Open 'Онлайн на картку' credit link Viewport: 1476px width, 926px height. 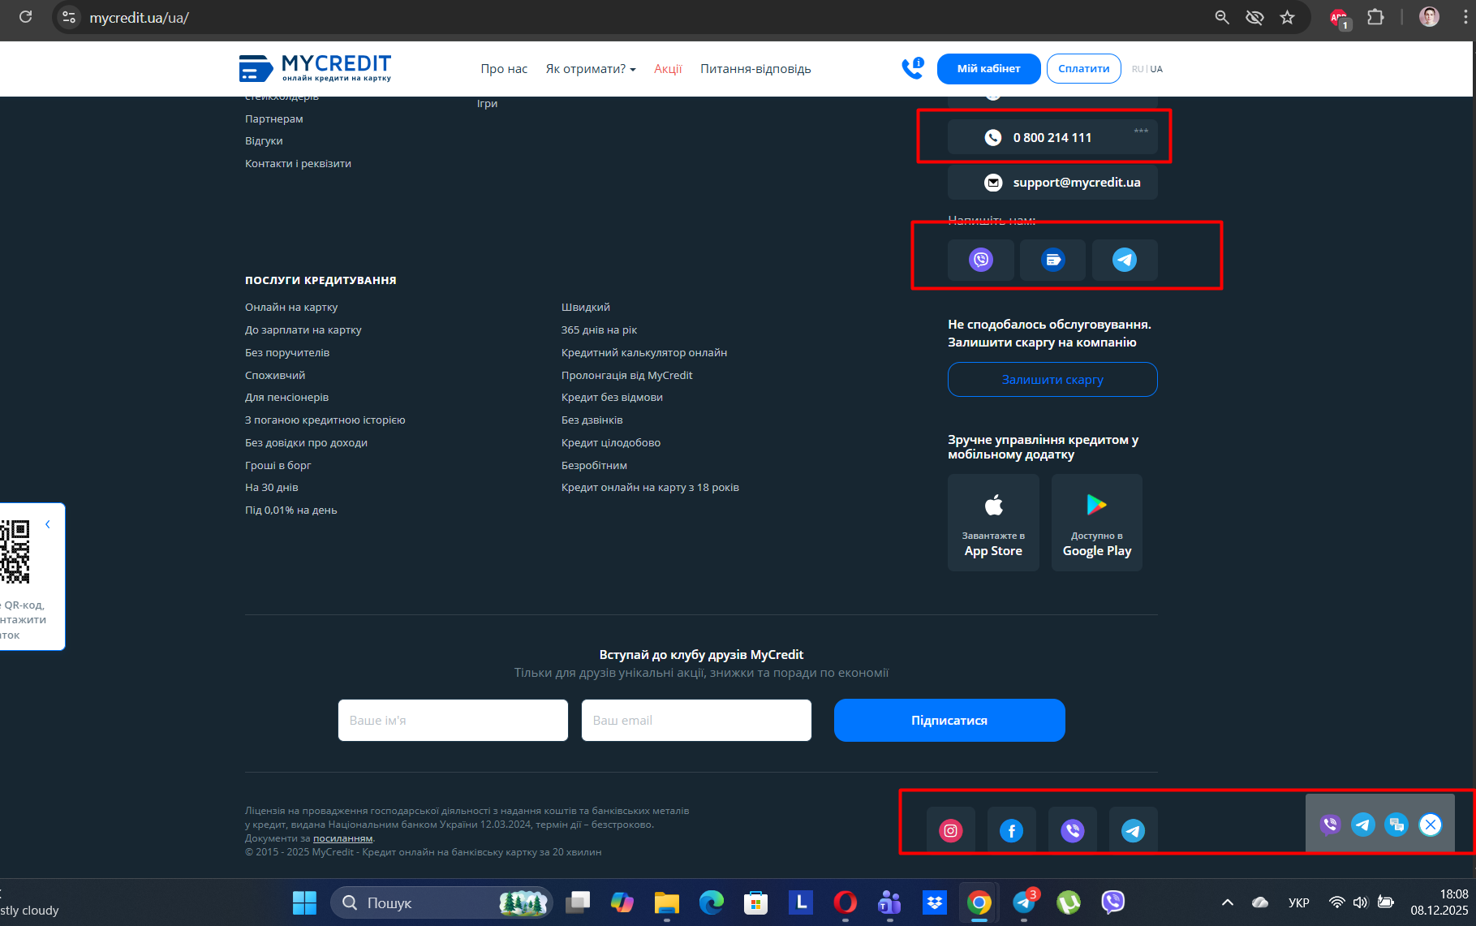[291, 308]
